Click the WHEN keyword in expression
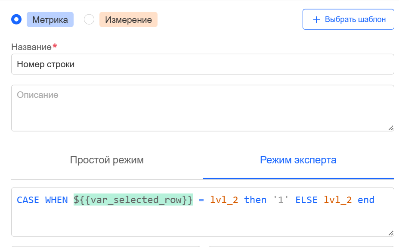399x247 pixels. [56, 200]
